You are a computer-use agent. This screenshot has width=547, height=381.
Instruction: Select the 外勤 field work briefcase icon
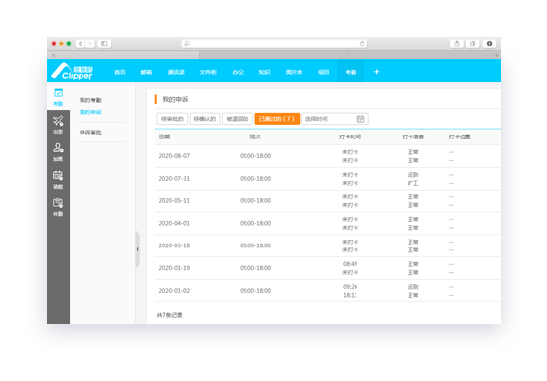[58, 202]
